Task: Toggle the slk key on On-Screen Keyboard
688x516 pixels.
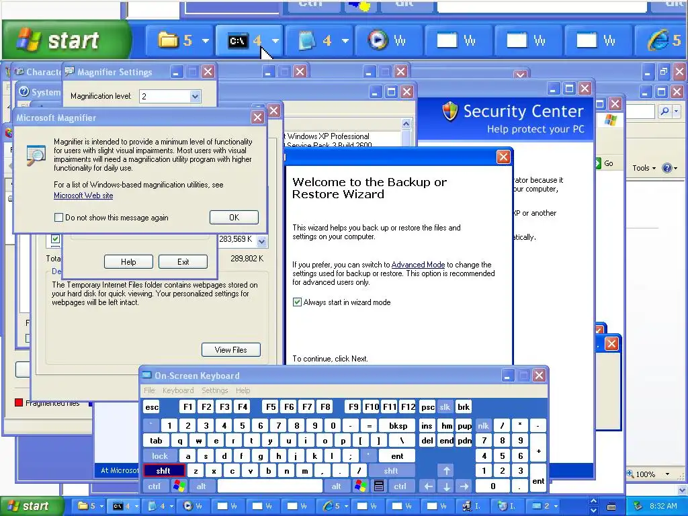Action: click(445, 407)
